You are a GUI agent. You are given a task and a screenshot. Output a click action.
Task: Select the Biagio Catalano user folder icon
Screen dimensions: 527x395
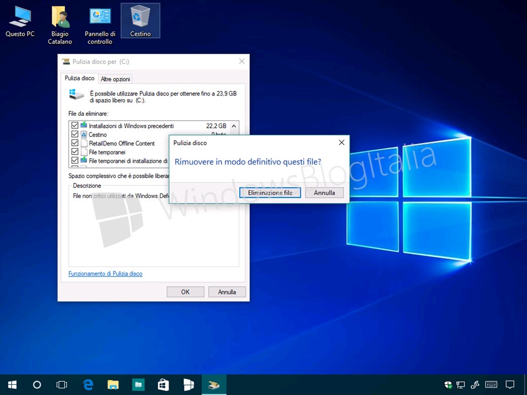pos(60,26)
